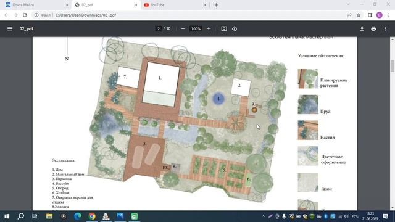Open the volume control in the tray
The height and width of the screenshot is (222, 395).
coord(346,216)
